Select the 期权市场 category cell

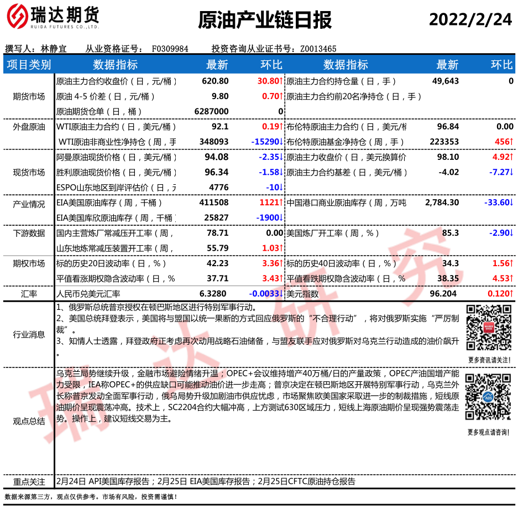click(29, 263)
